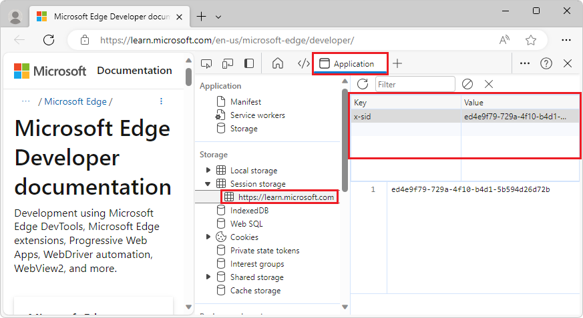Click the Inspect element tool icon
583x318 pixels.
[x=206, y=63]
